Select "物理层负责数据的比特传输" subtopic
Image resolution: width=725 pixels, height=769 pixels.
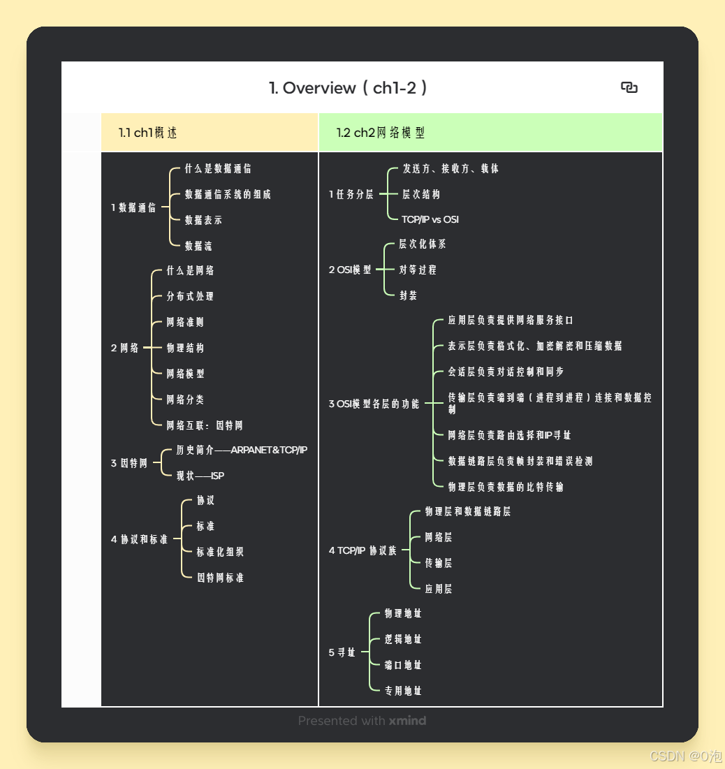point(506,487)
